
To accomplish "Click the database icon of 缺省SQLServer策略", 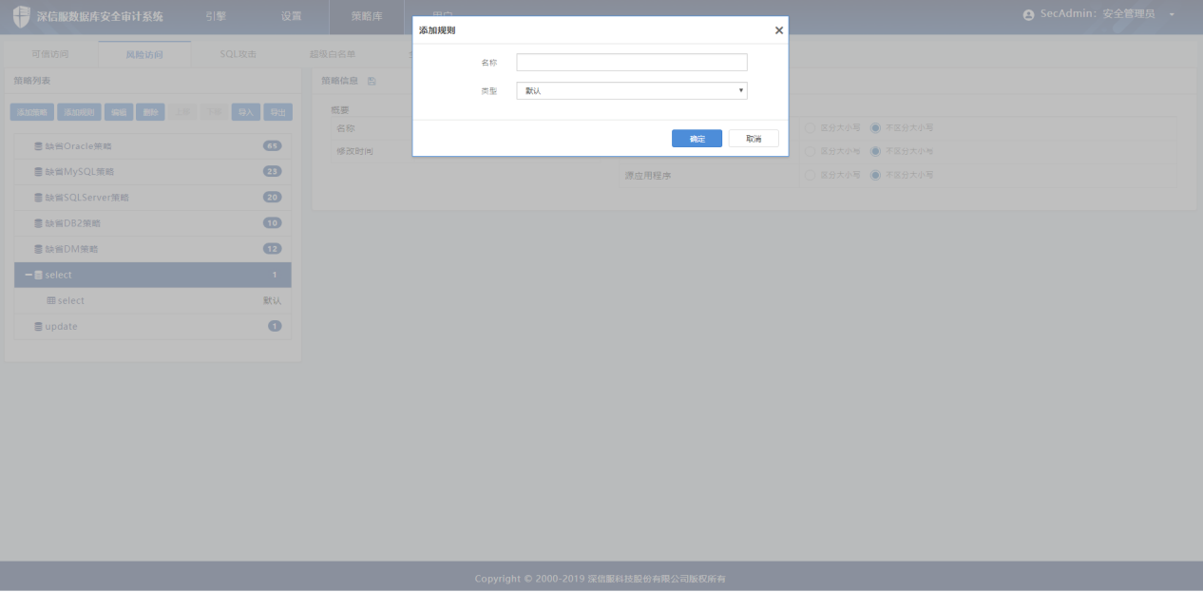I will click(38, 198).
